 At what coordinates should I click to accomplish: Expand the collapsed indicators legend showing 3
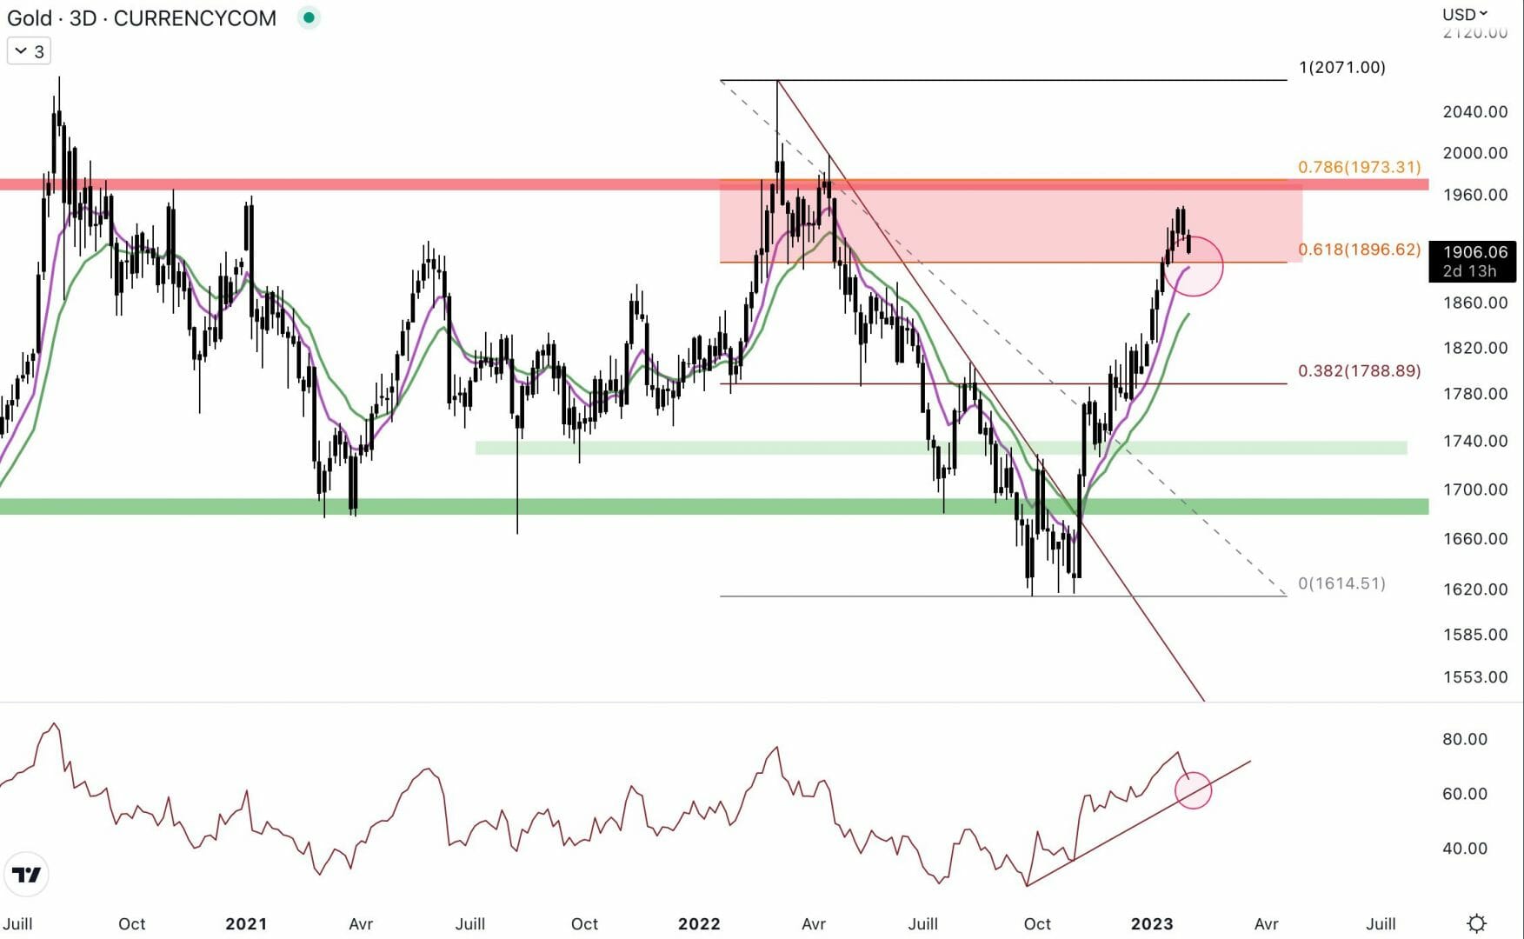30,51
